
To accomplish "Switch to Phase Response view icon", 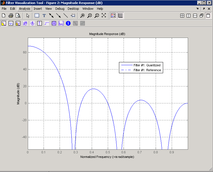I will 11,23.
